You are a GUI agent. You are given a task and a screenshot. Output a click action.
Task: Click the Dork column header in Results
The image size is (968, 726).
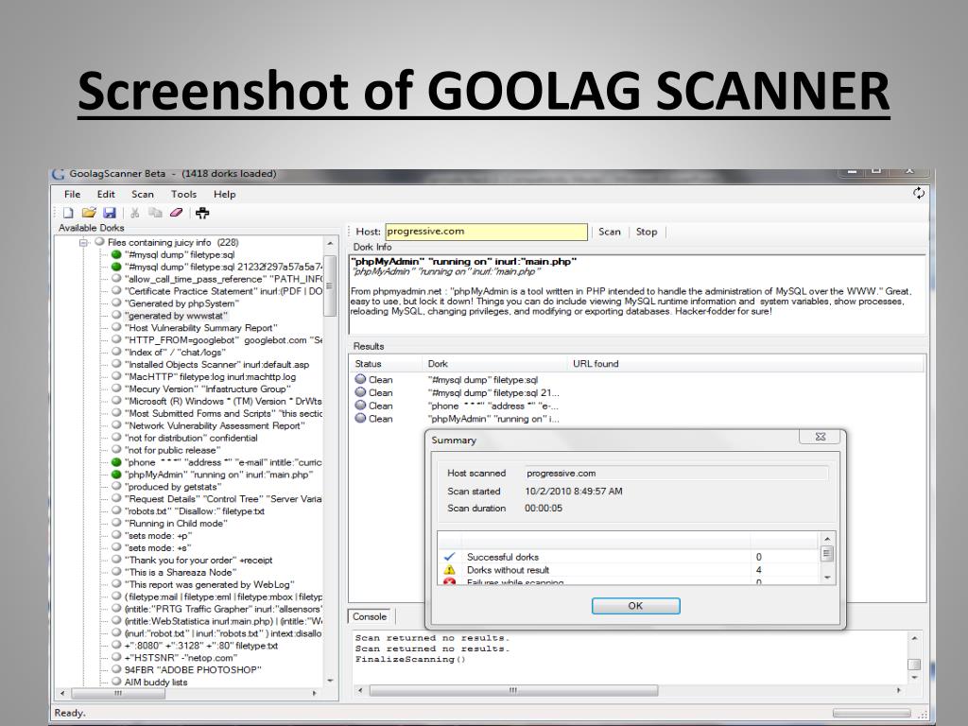tap(494, 364)
